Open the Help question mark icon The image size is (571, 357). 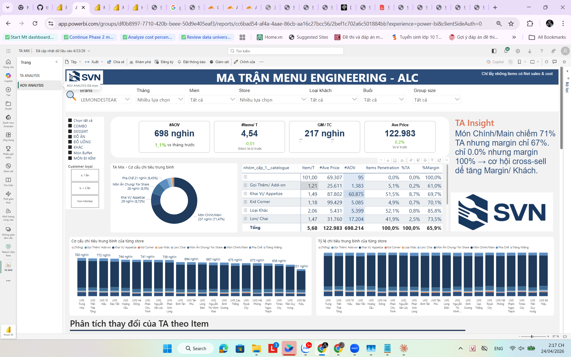coord(542,51)
